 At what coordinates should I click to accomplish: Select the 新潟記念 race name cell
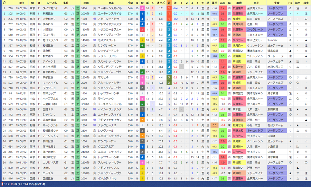point(48,13)
